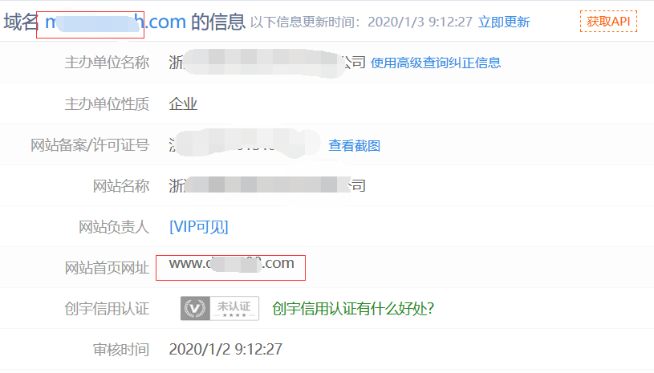Screen dimensions: 654x373
Task: Click the 主办单位性质 row label
Action: (107, 103)
